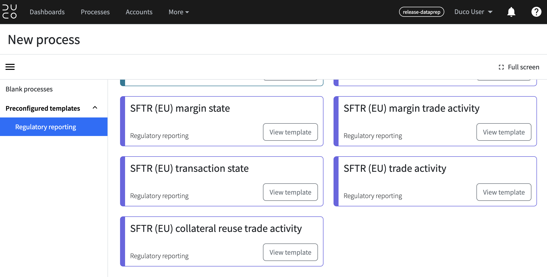This screenshot has width=547, height=277.
Task: Click the release-dataprep environment badge
Action: (x=421, y=12)
